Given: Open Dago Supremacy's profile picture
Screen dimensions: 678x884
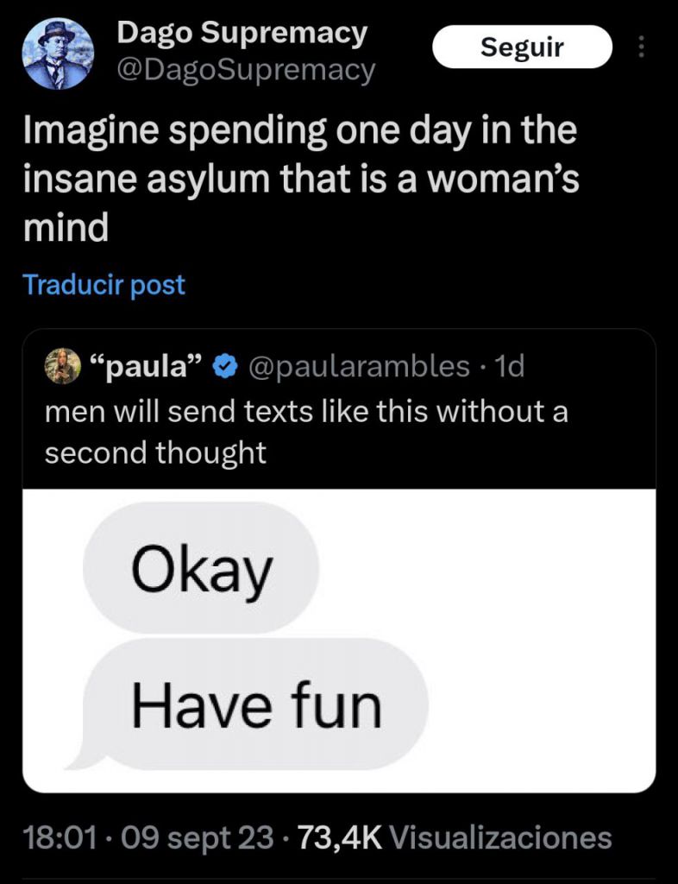Looking at the screenshot, I should coord(58,54).
